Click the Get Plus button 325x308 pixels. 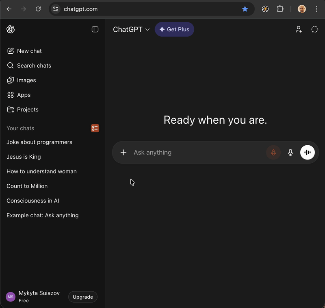pos(174,29)
